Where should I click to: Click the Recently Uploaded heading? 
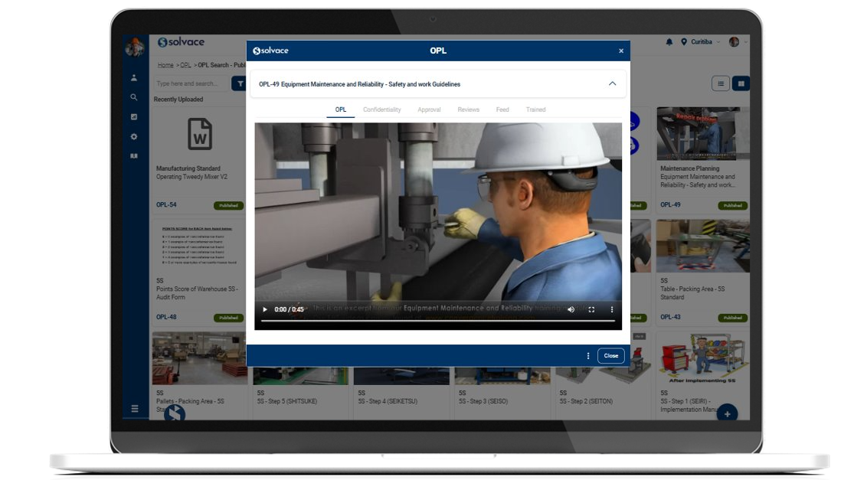[x=178, y=100]
